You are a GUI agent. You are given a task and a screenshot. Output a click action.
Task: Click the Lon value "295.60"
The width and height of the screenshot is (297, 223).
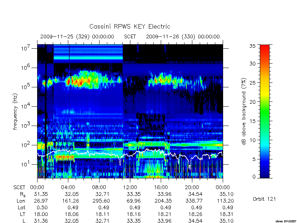(101, 201)
